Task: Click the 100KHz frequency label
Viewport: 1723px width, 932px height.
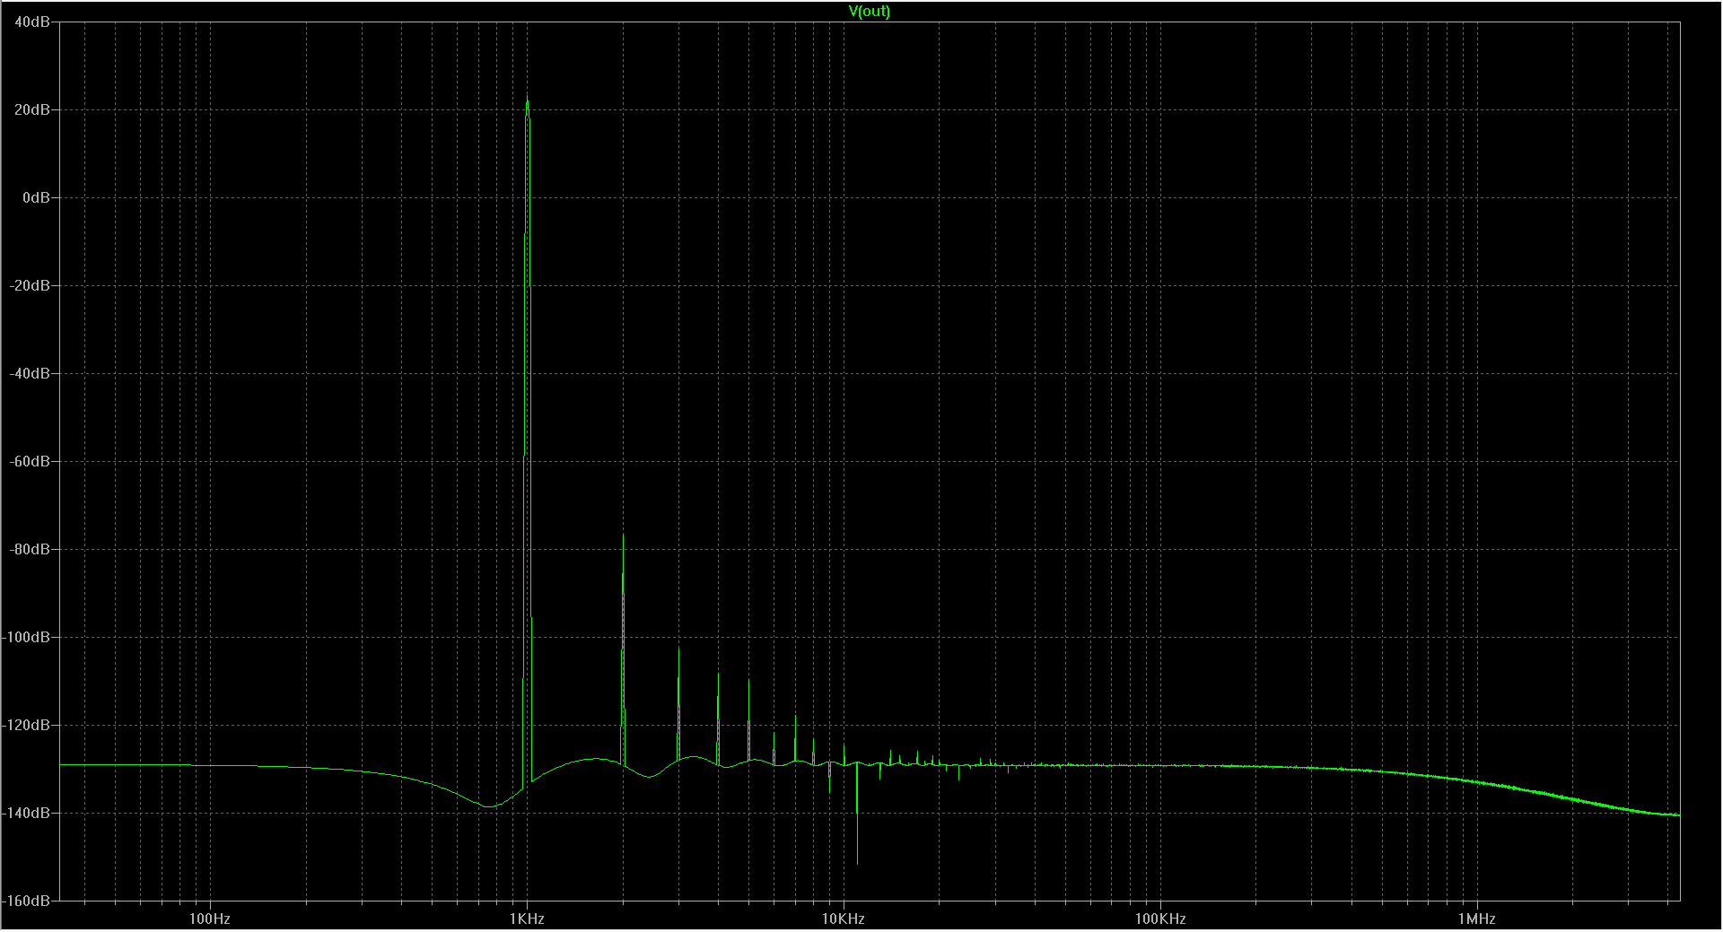Action: pos(1160,919)
